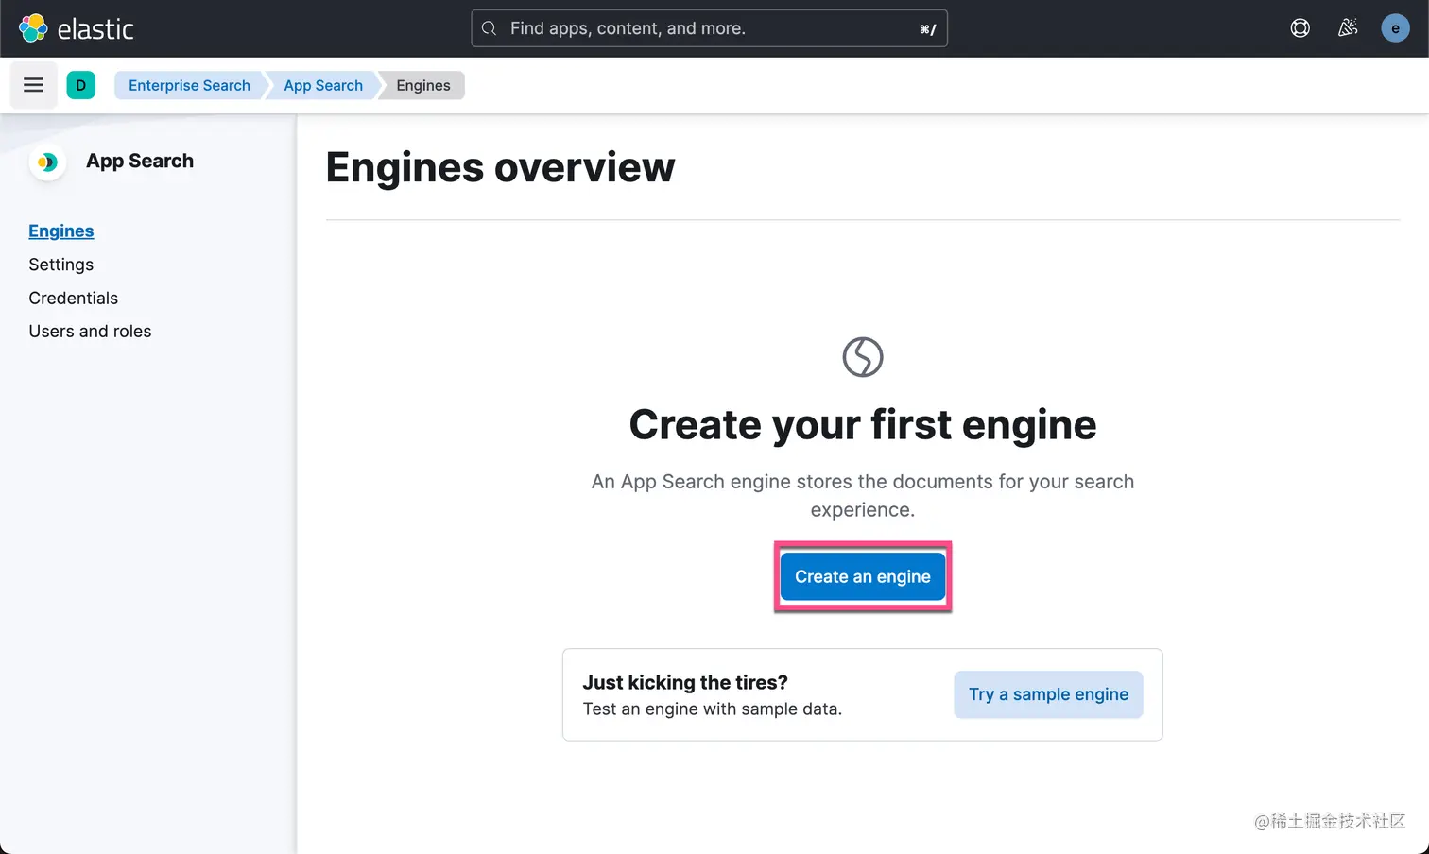Click the engine icon above heading
Image resolution: width=1429 pixels, height=854 pixels.
(x=863, y=357)
